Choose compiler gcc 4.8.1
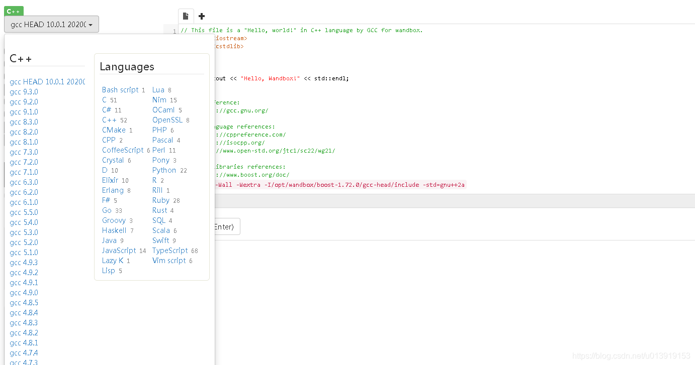Image resolution: width=695 pixels, height=365 pixels. (x=24, y=343)
